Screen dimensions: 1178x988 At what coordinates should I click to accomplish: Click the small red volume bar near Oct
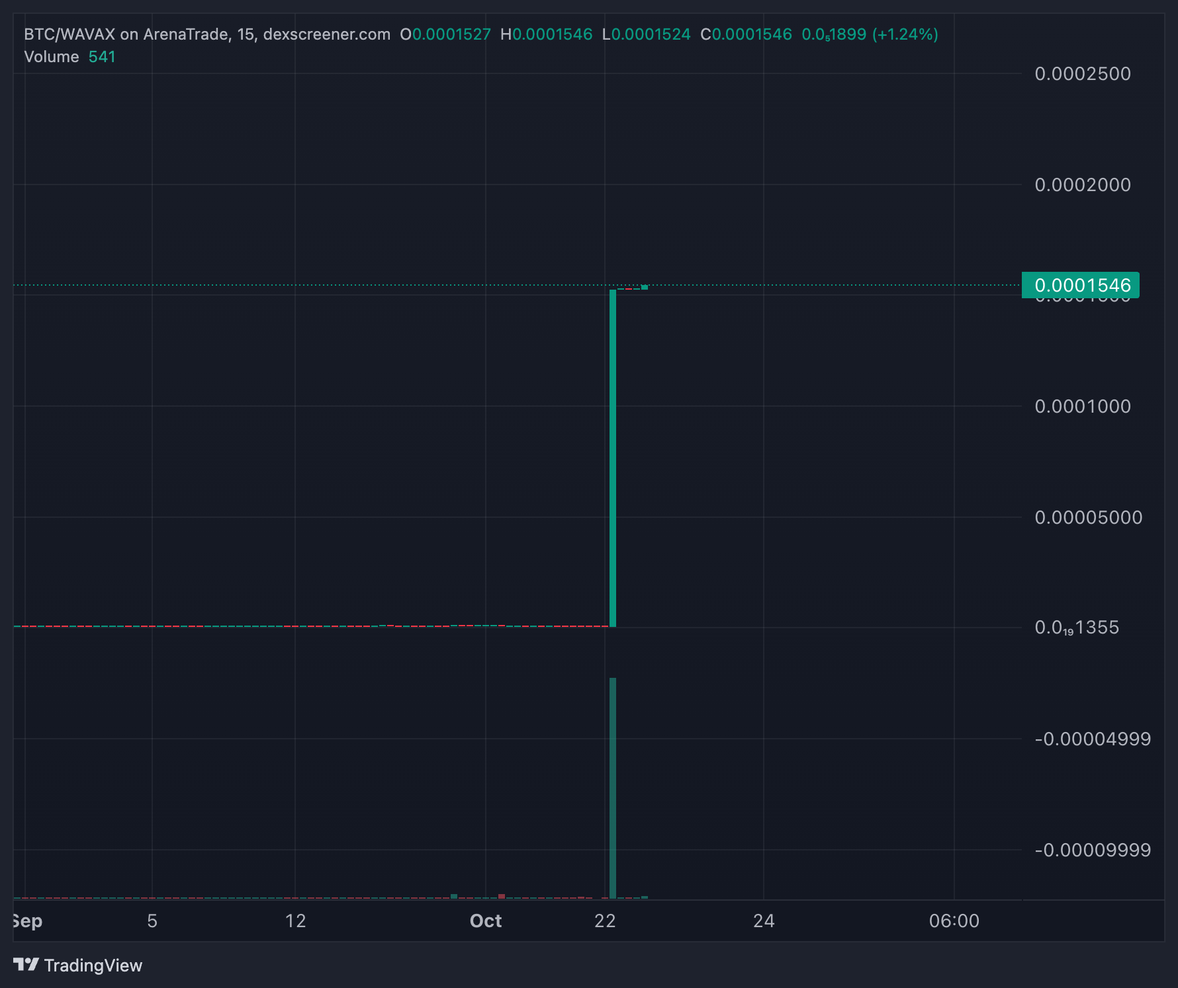[502, 896]
